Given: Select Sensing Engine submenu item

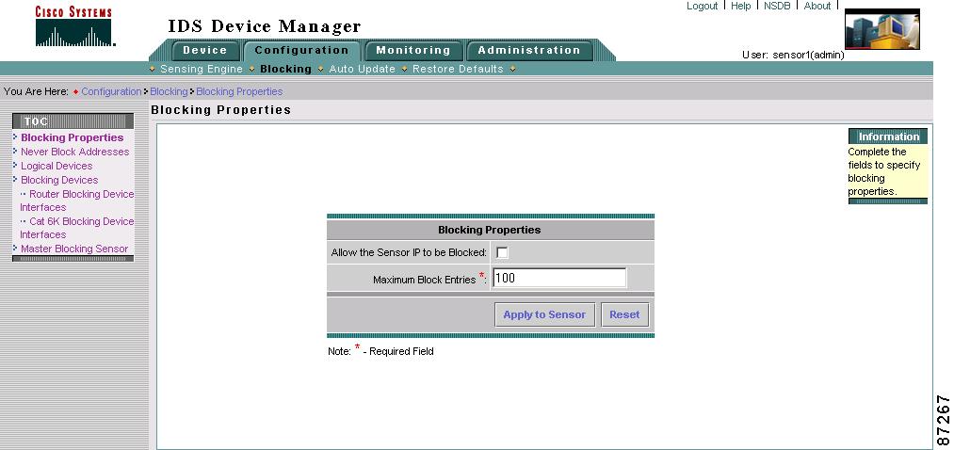Looking at the screenshot, I should pos(202,69).
